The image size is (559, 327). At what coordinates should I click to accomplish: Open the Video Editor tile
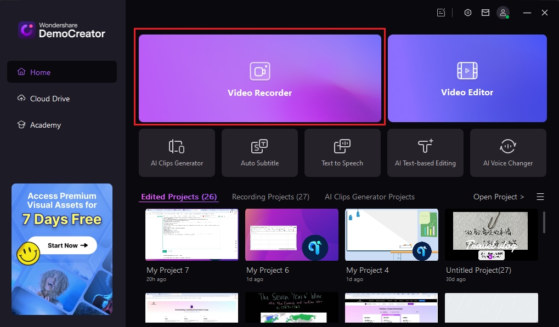467,78
